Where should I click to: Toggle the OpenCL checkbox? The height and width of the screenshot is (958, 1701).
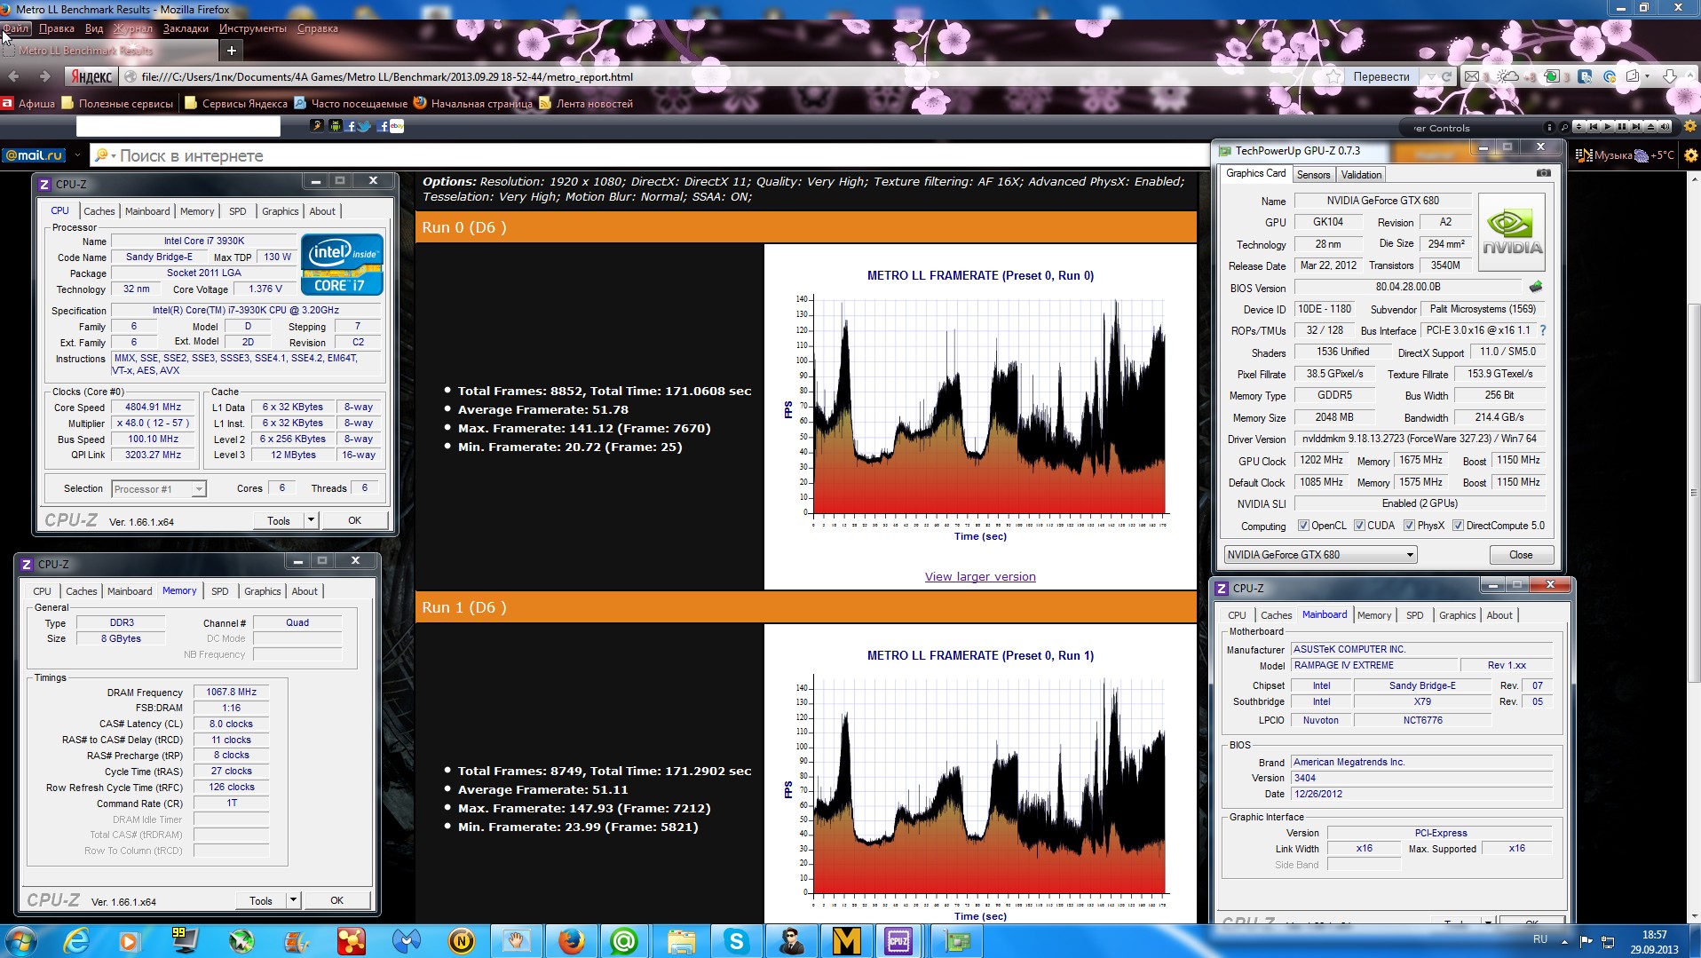click(x=1303, y=526)
